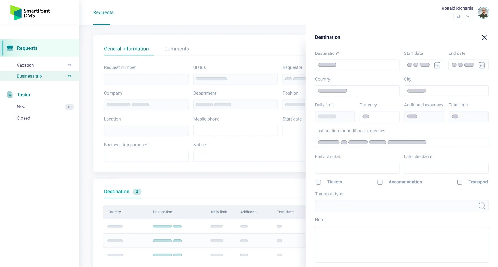
Task: Switch to the Comments tab
Action: (x=177, y=49)
